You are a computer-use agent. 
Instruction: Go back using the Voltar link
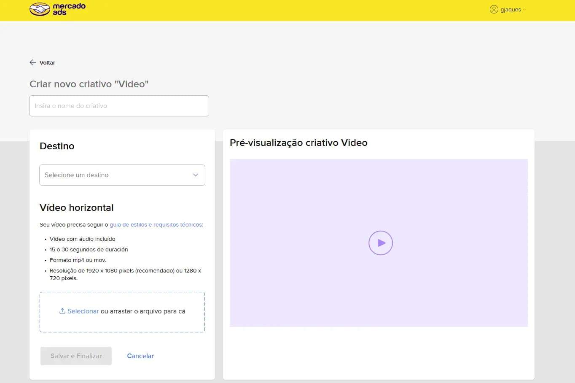(47, 62)
